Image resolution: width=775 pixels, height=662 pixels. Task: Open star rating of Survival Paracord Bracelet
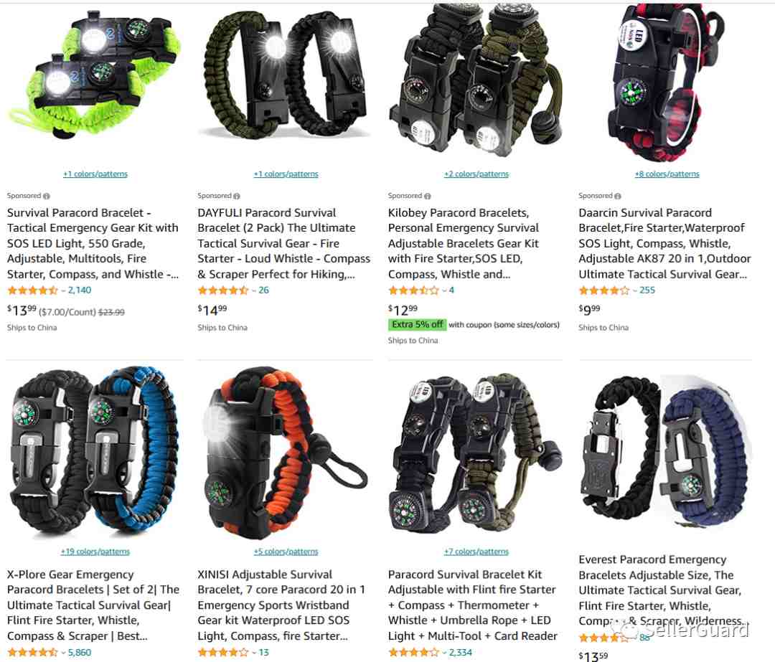tap(32, 290)
